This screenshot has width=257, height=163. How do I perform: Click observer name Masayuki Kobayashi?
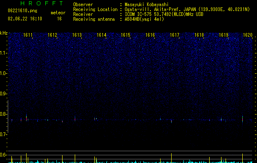(x=147, y=4)
